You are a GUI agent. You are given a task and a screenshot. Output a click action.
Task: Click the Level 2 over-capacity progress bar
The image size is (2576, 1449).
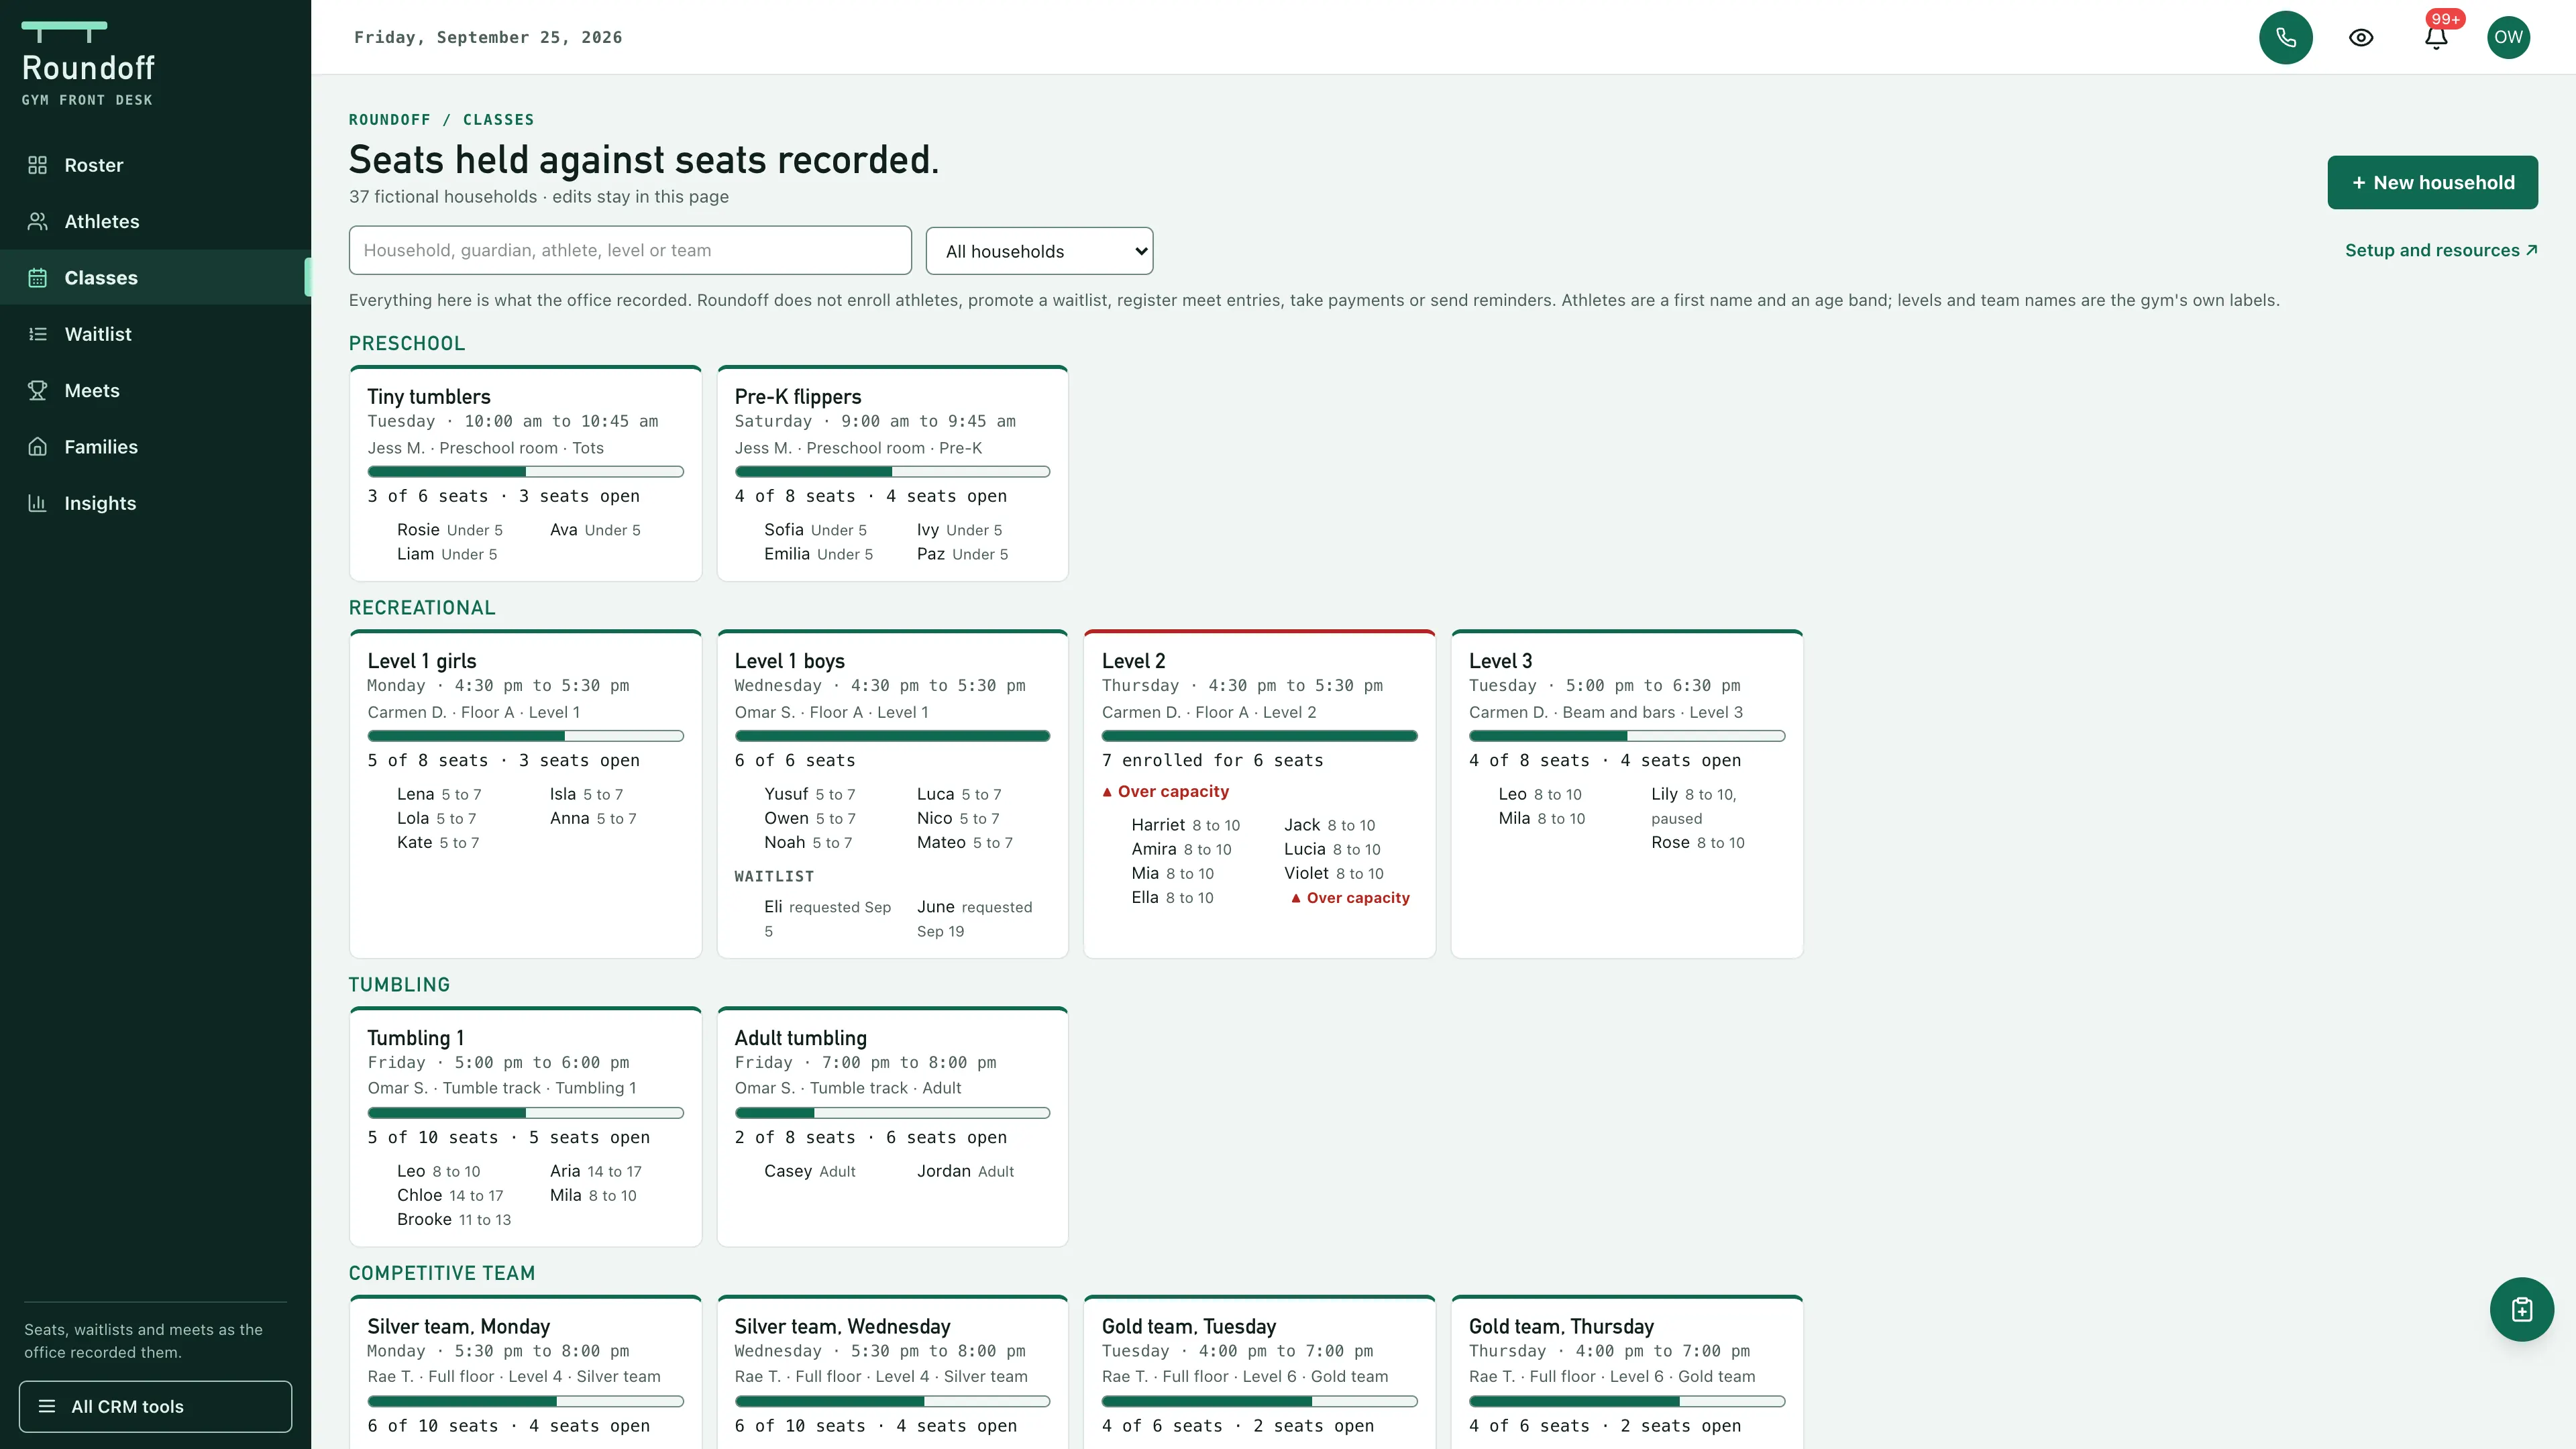(x=1259, y=736)
